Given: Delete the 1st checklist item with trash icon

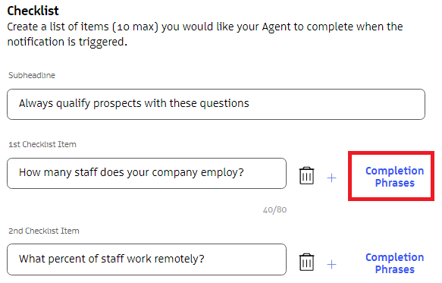Looking at the screenshot, I should point(306,175).
